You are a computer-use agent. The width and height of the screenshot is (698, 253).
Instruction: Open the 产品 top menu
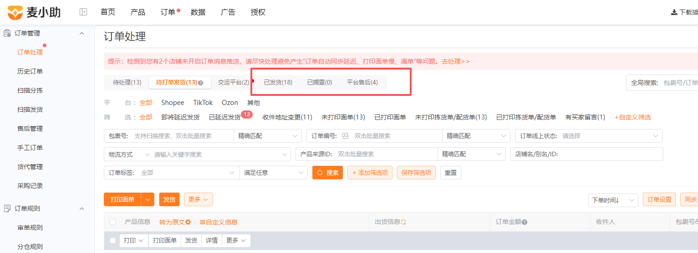[138, 12]
